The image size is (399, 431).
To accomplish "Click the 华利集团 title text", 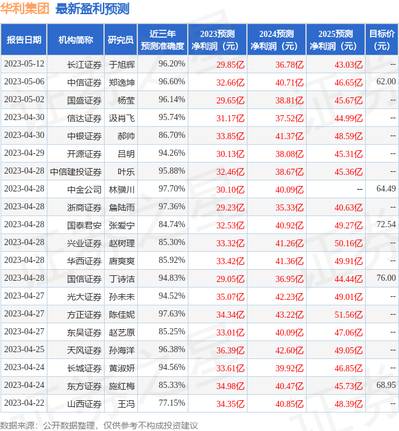I will click(25, 9).
